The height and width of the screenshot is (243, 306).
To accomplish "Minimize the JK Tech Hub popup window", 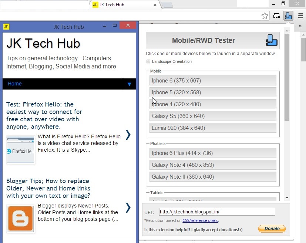I will 105,26.
